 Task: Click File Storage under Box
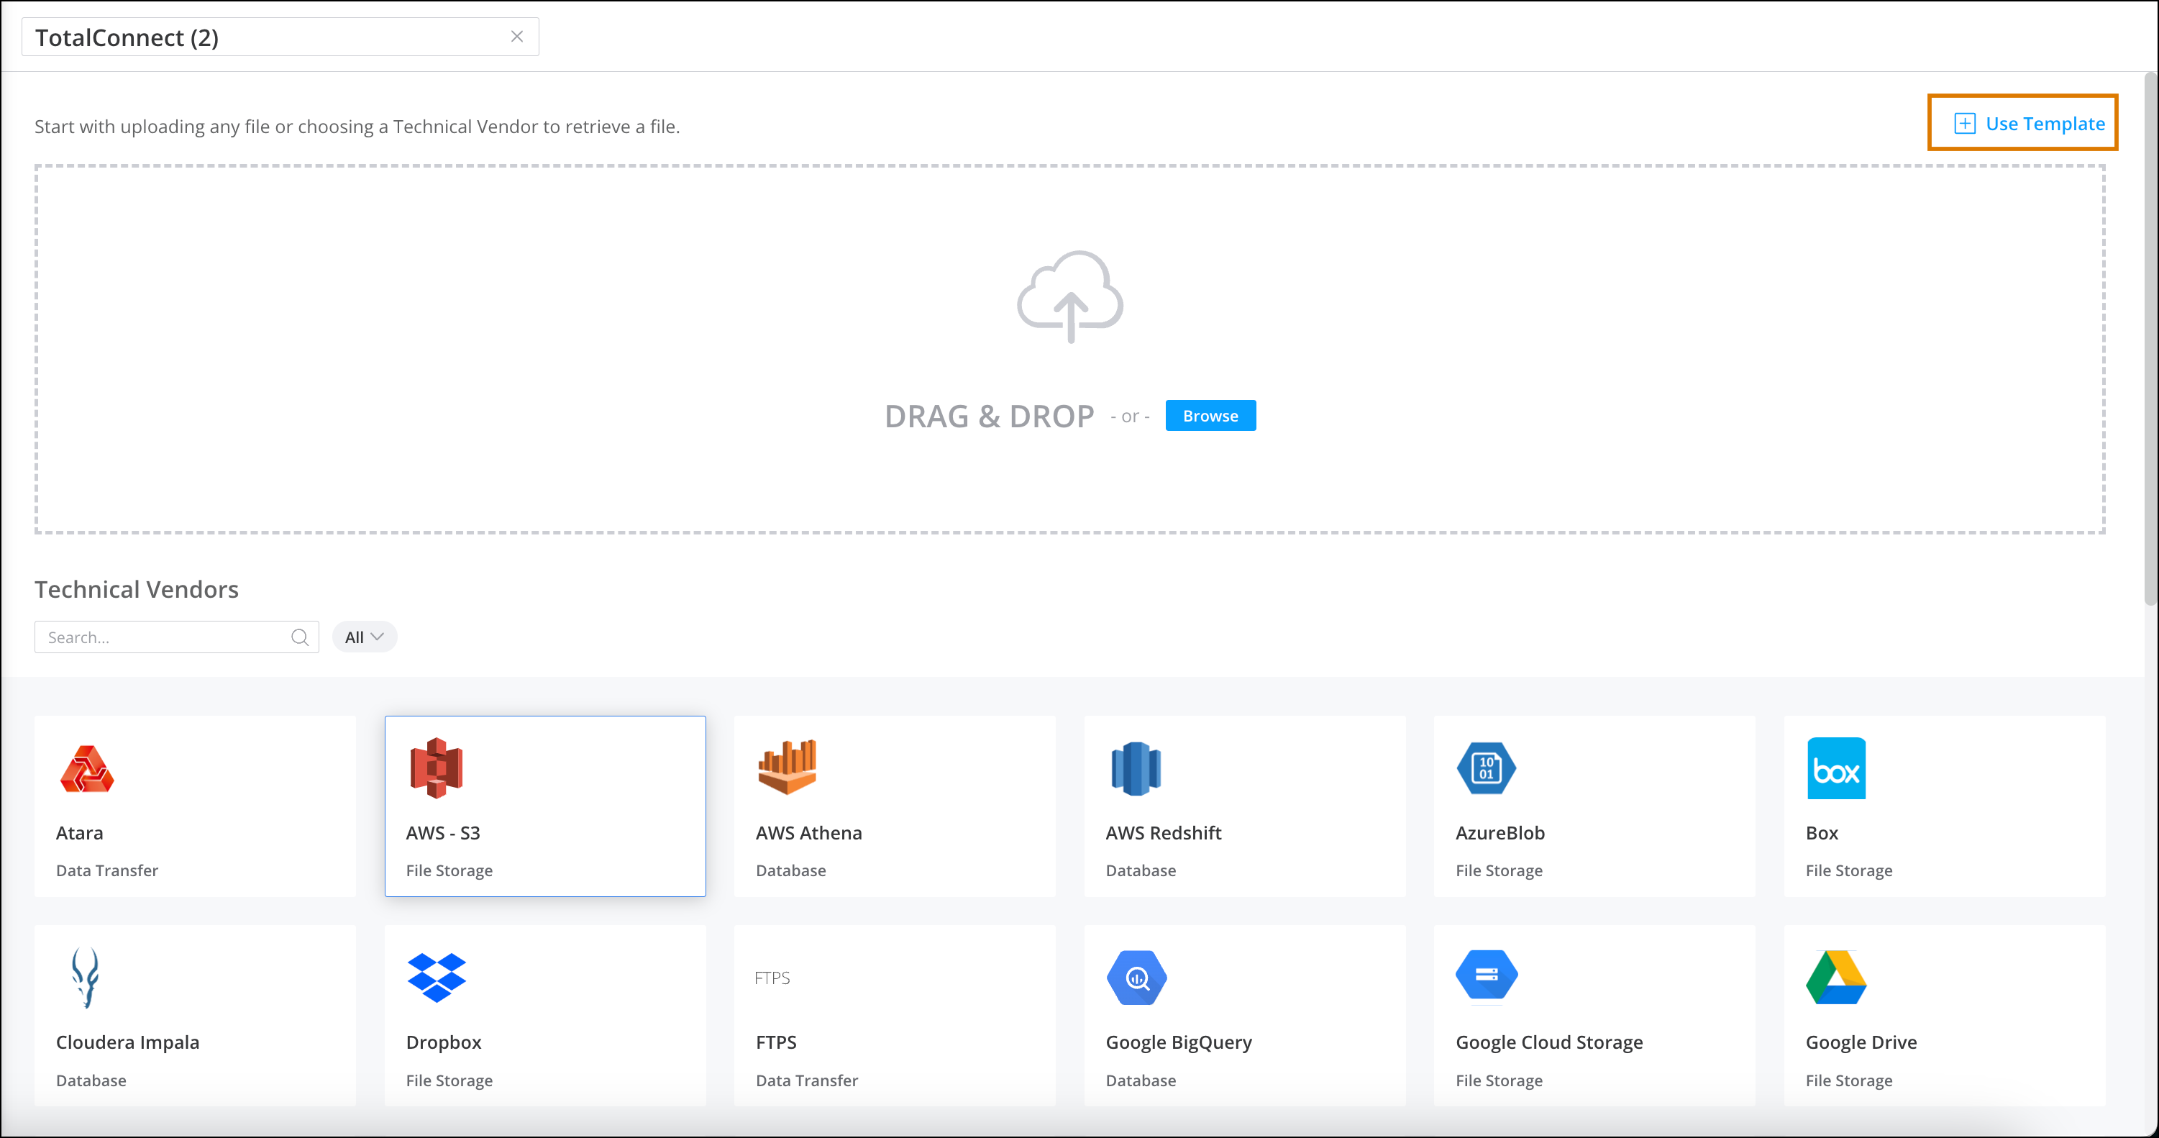[1848, 870]
